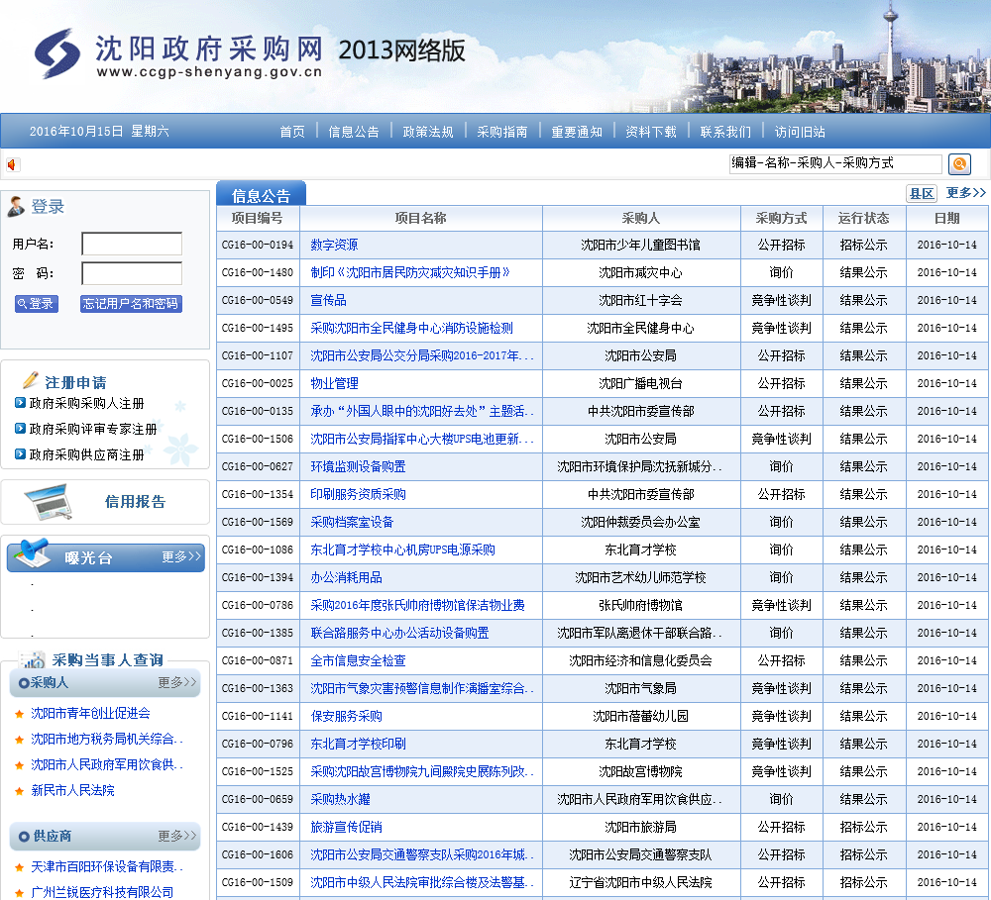991x900 pixels.
Task: Expand 更多 next to 供应商 header
Action: pos(177,836)
